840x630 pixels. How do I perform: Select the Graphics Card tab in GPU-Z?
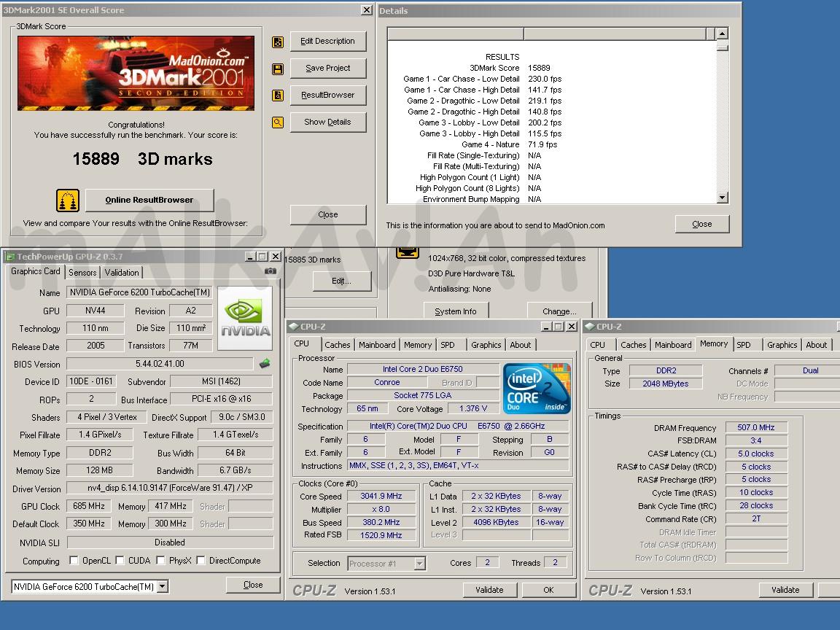pyautogui.click(x=35, y=271)
